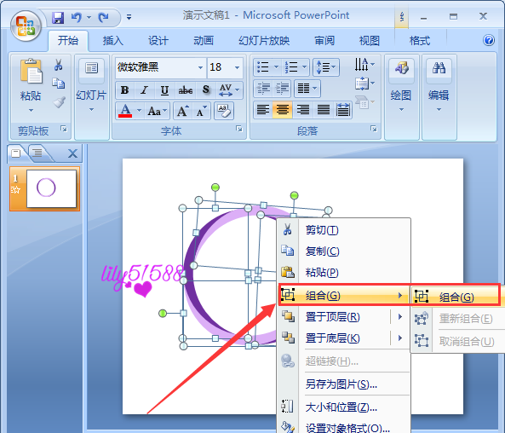Click the 粘贴 paste button
Viewport: 505px width, 433px height.
click(31, 85)
